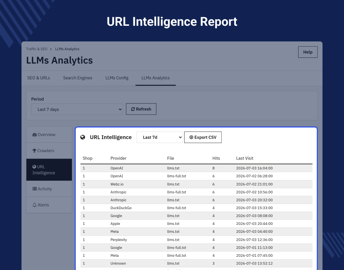Select the Webz.io llms.txt table row
The width and height of the screenshot is (344, 270).
click(196, 184)
